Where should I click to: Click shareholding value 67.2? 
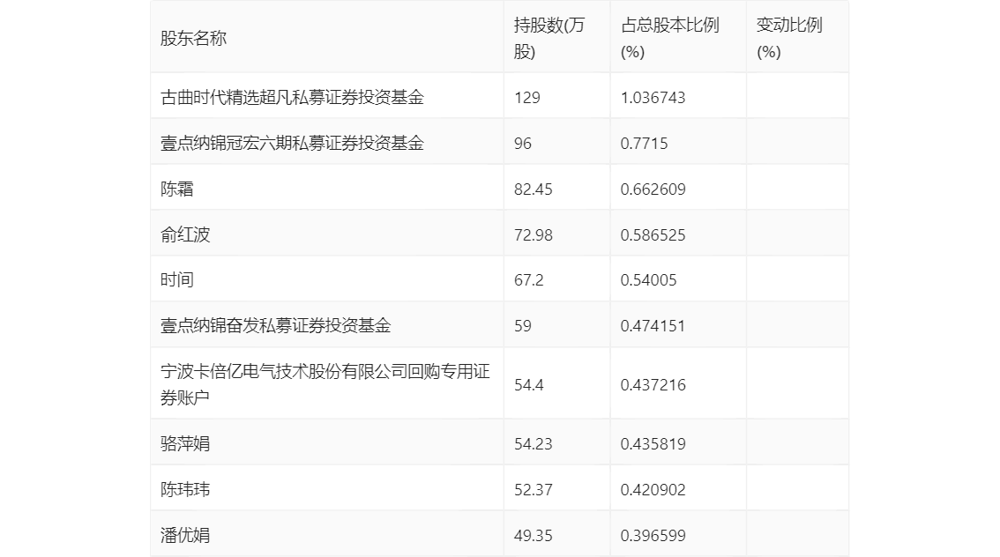(529, 279)
